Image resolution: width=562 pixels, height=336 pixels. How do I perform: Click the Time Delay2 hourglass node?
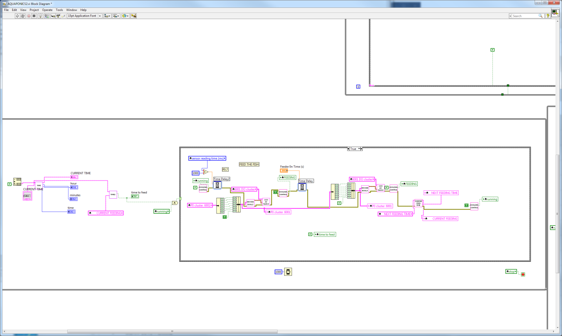click(x=217, y=185)
